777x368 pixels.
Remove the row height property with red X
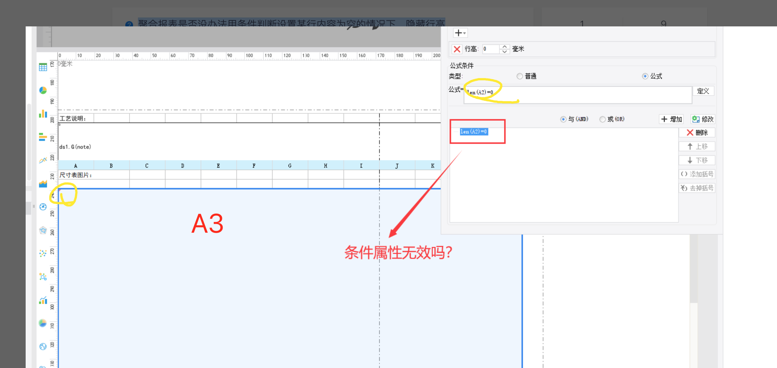pyautogui.click(x=457, y=49)
